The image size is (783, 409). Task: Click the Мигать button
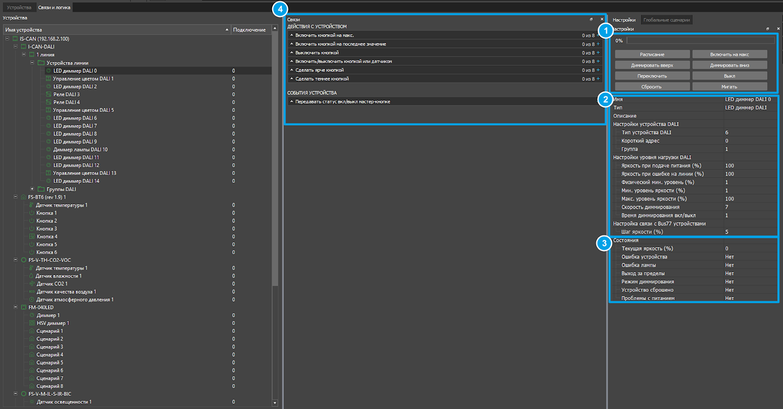coord(730,86)
